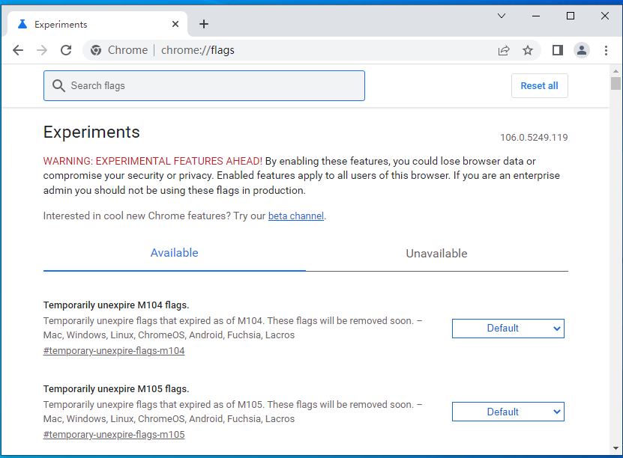Screen dimensions: 623x458
Task: Maximize the Chrome window
Action: point(571,16)
